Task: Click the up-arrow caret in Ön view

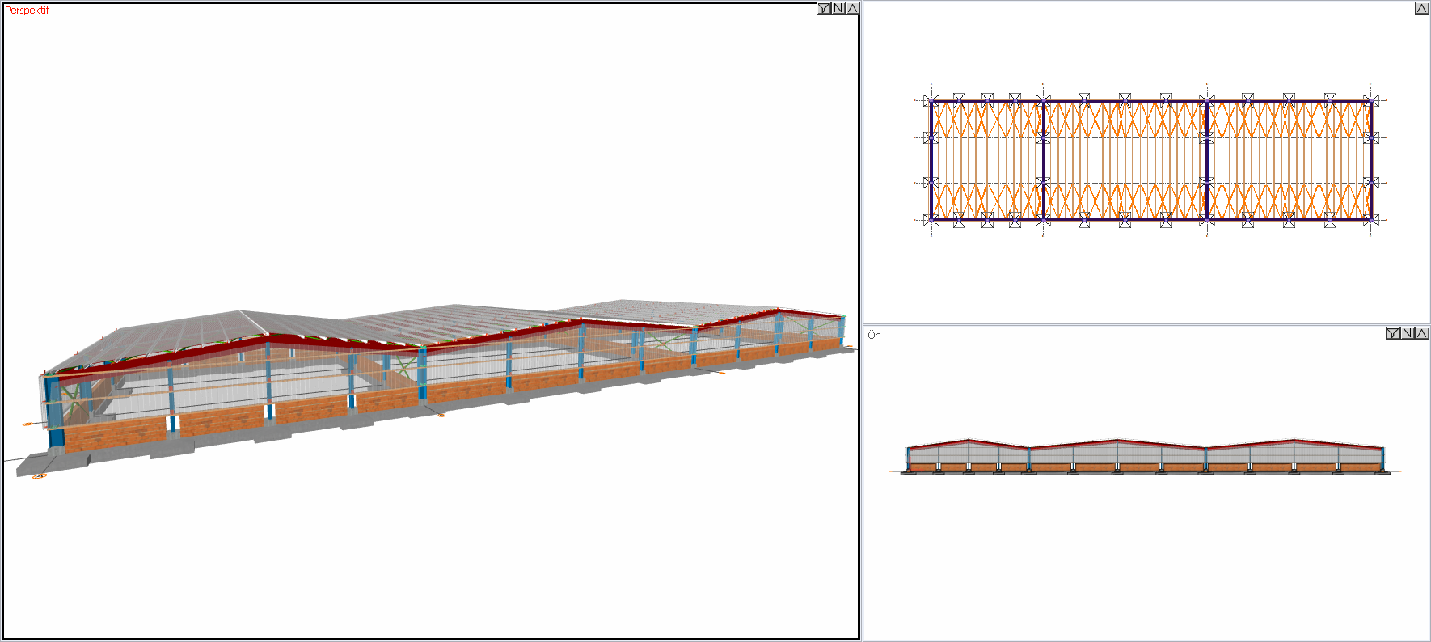Action: click(1421, 333)
